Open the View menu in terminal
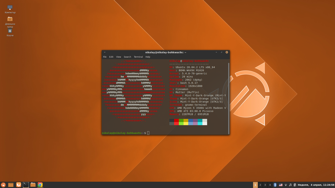Viewport: 335px width, 188px height. [119, 57]
